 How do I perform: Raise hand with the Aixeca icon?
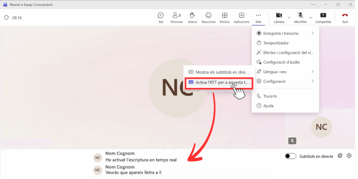(192, 17)
